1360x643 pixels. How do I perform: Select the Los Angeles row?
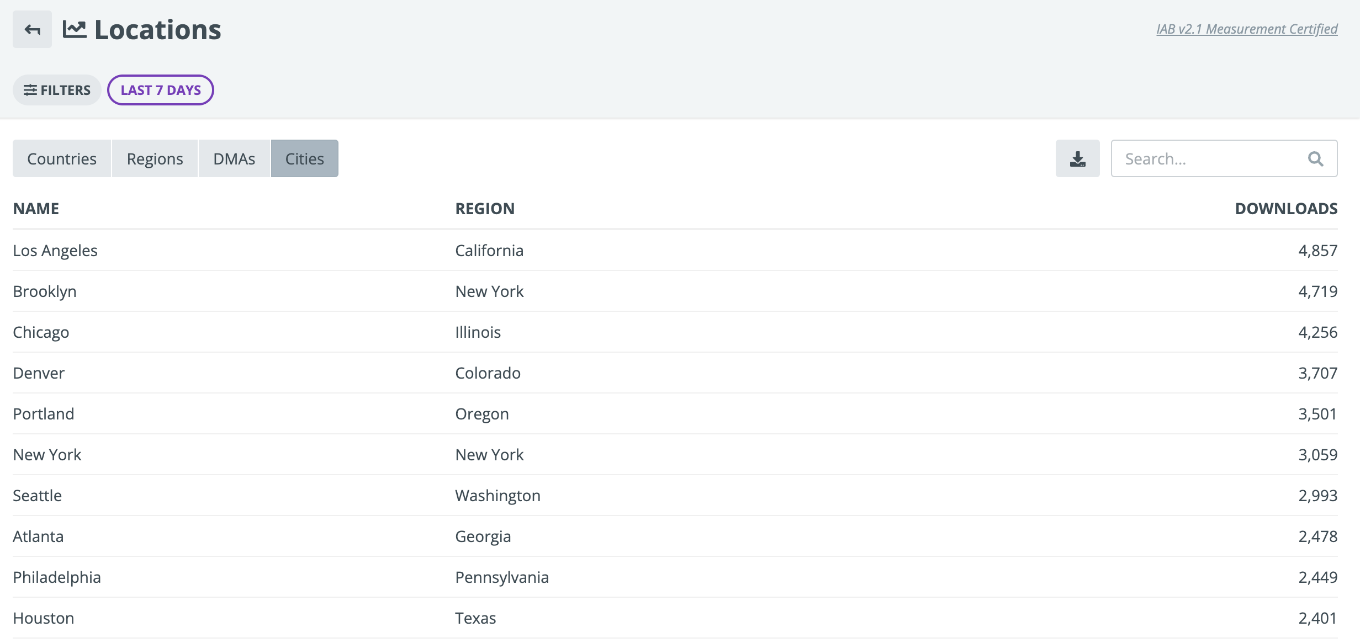point(675,251)
